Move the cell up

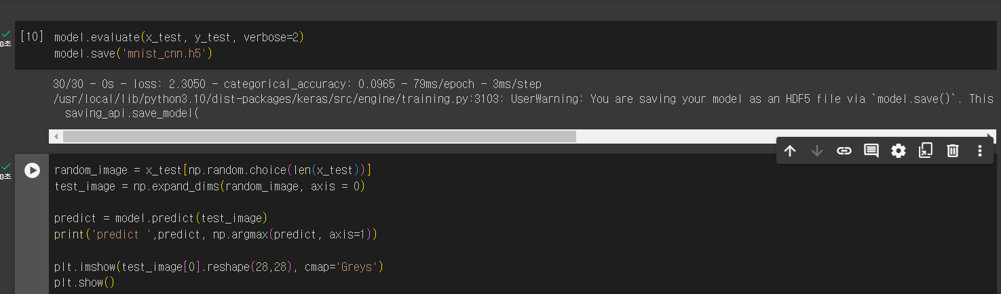[790, 151]
